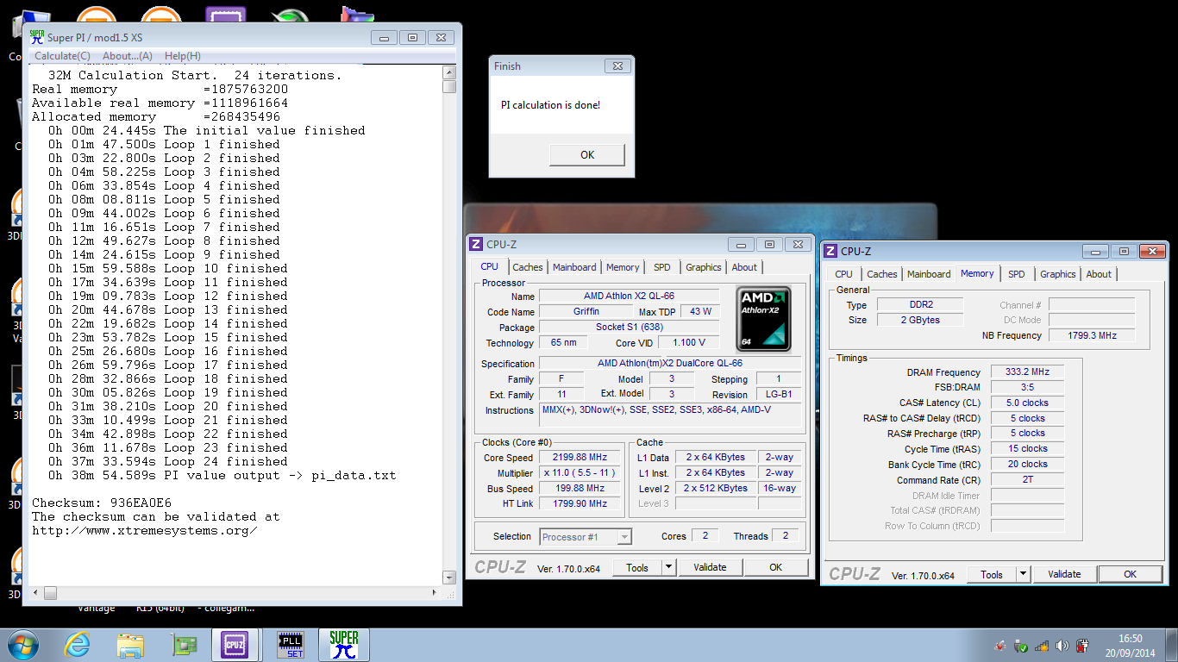Switch to About tab in left CPU-Z window
Screen dimensions: 1178x662
tap(744, 267)
